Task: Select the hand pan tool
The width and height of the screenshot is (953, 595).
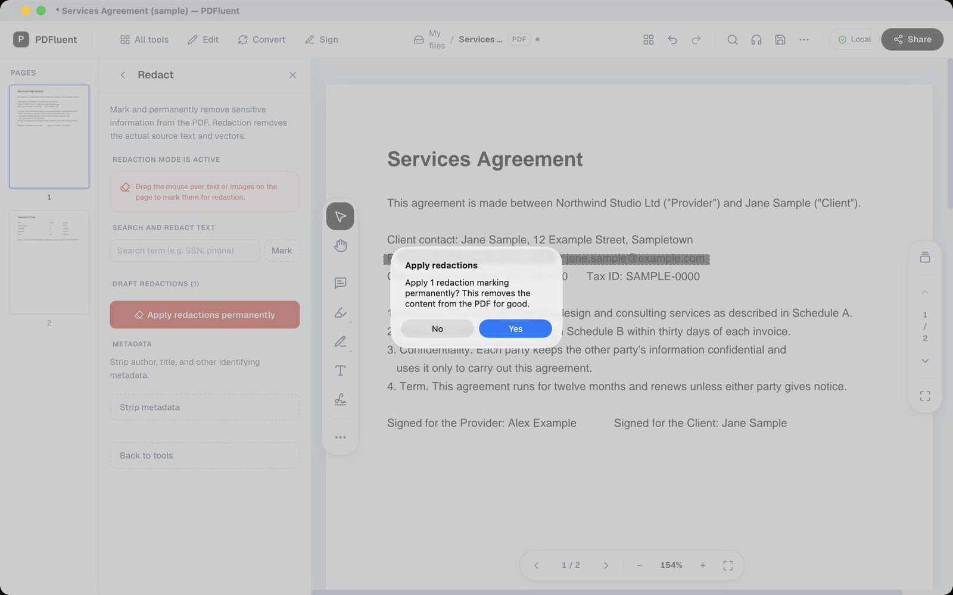Action: click(x=340, y=245)
